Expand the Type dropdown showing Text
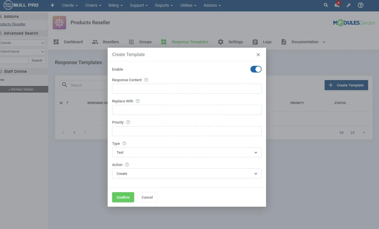The image size is (379, 229). click(187, 152)
